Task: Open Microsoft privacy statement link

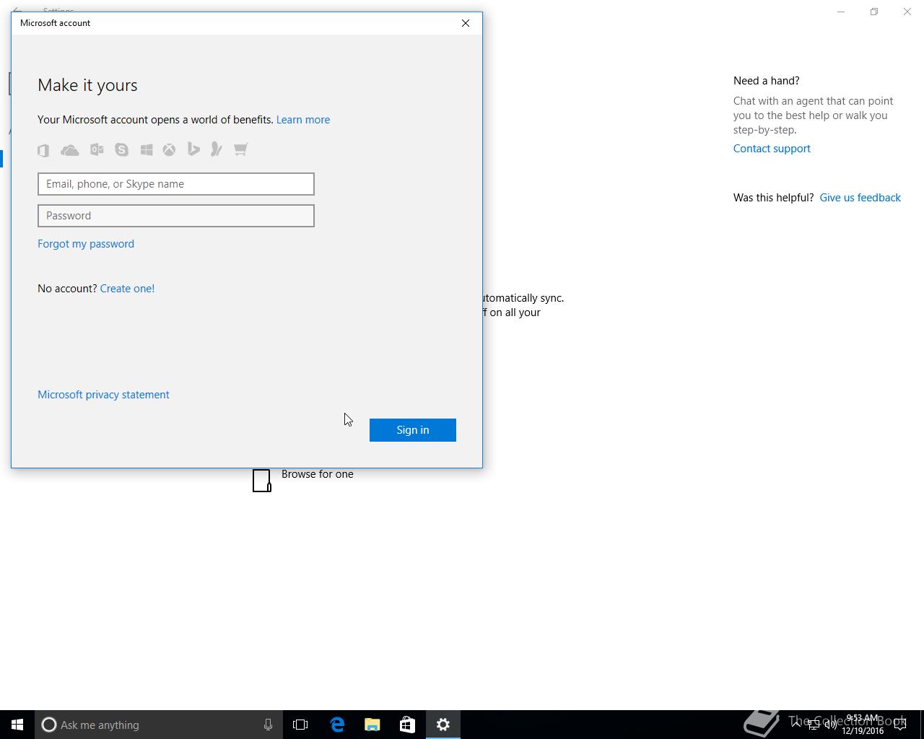Action: [103, 395]
